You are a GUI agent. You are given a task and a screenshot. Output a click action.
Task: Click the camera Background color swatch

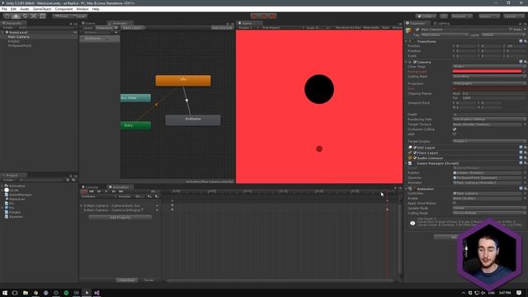(x=487, y=72)
